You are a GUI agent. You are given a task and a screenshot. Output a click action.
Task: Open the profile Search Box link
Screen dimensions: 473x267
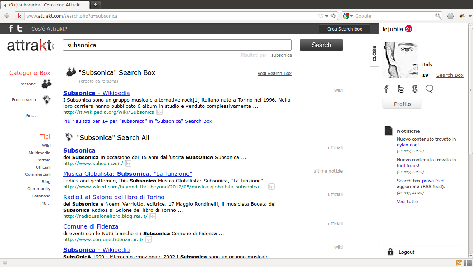(x=450, y=75)
